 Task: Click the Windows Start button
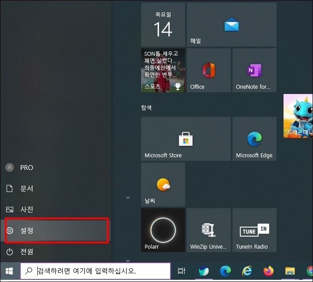tap(9, 271)
